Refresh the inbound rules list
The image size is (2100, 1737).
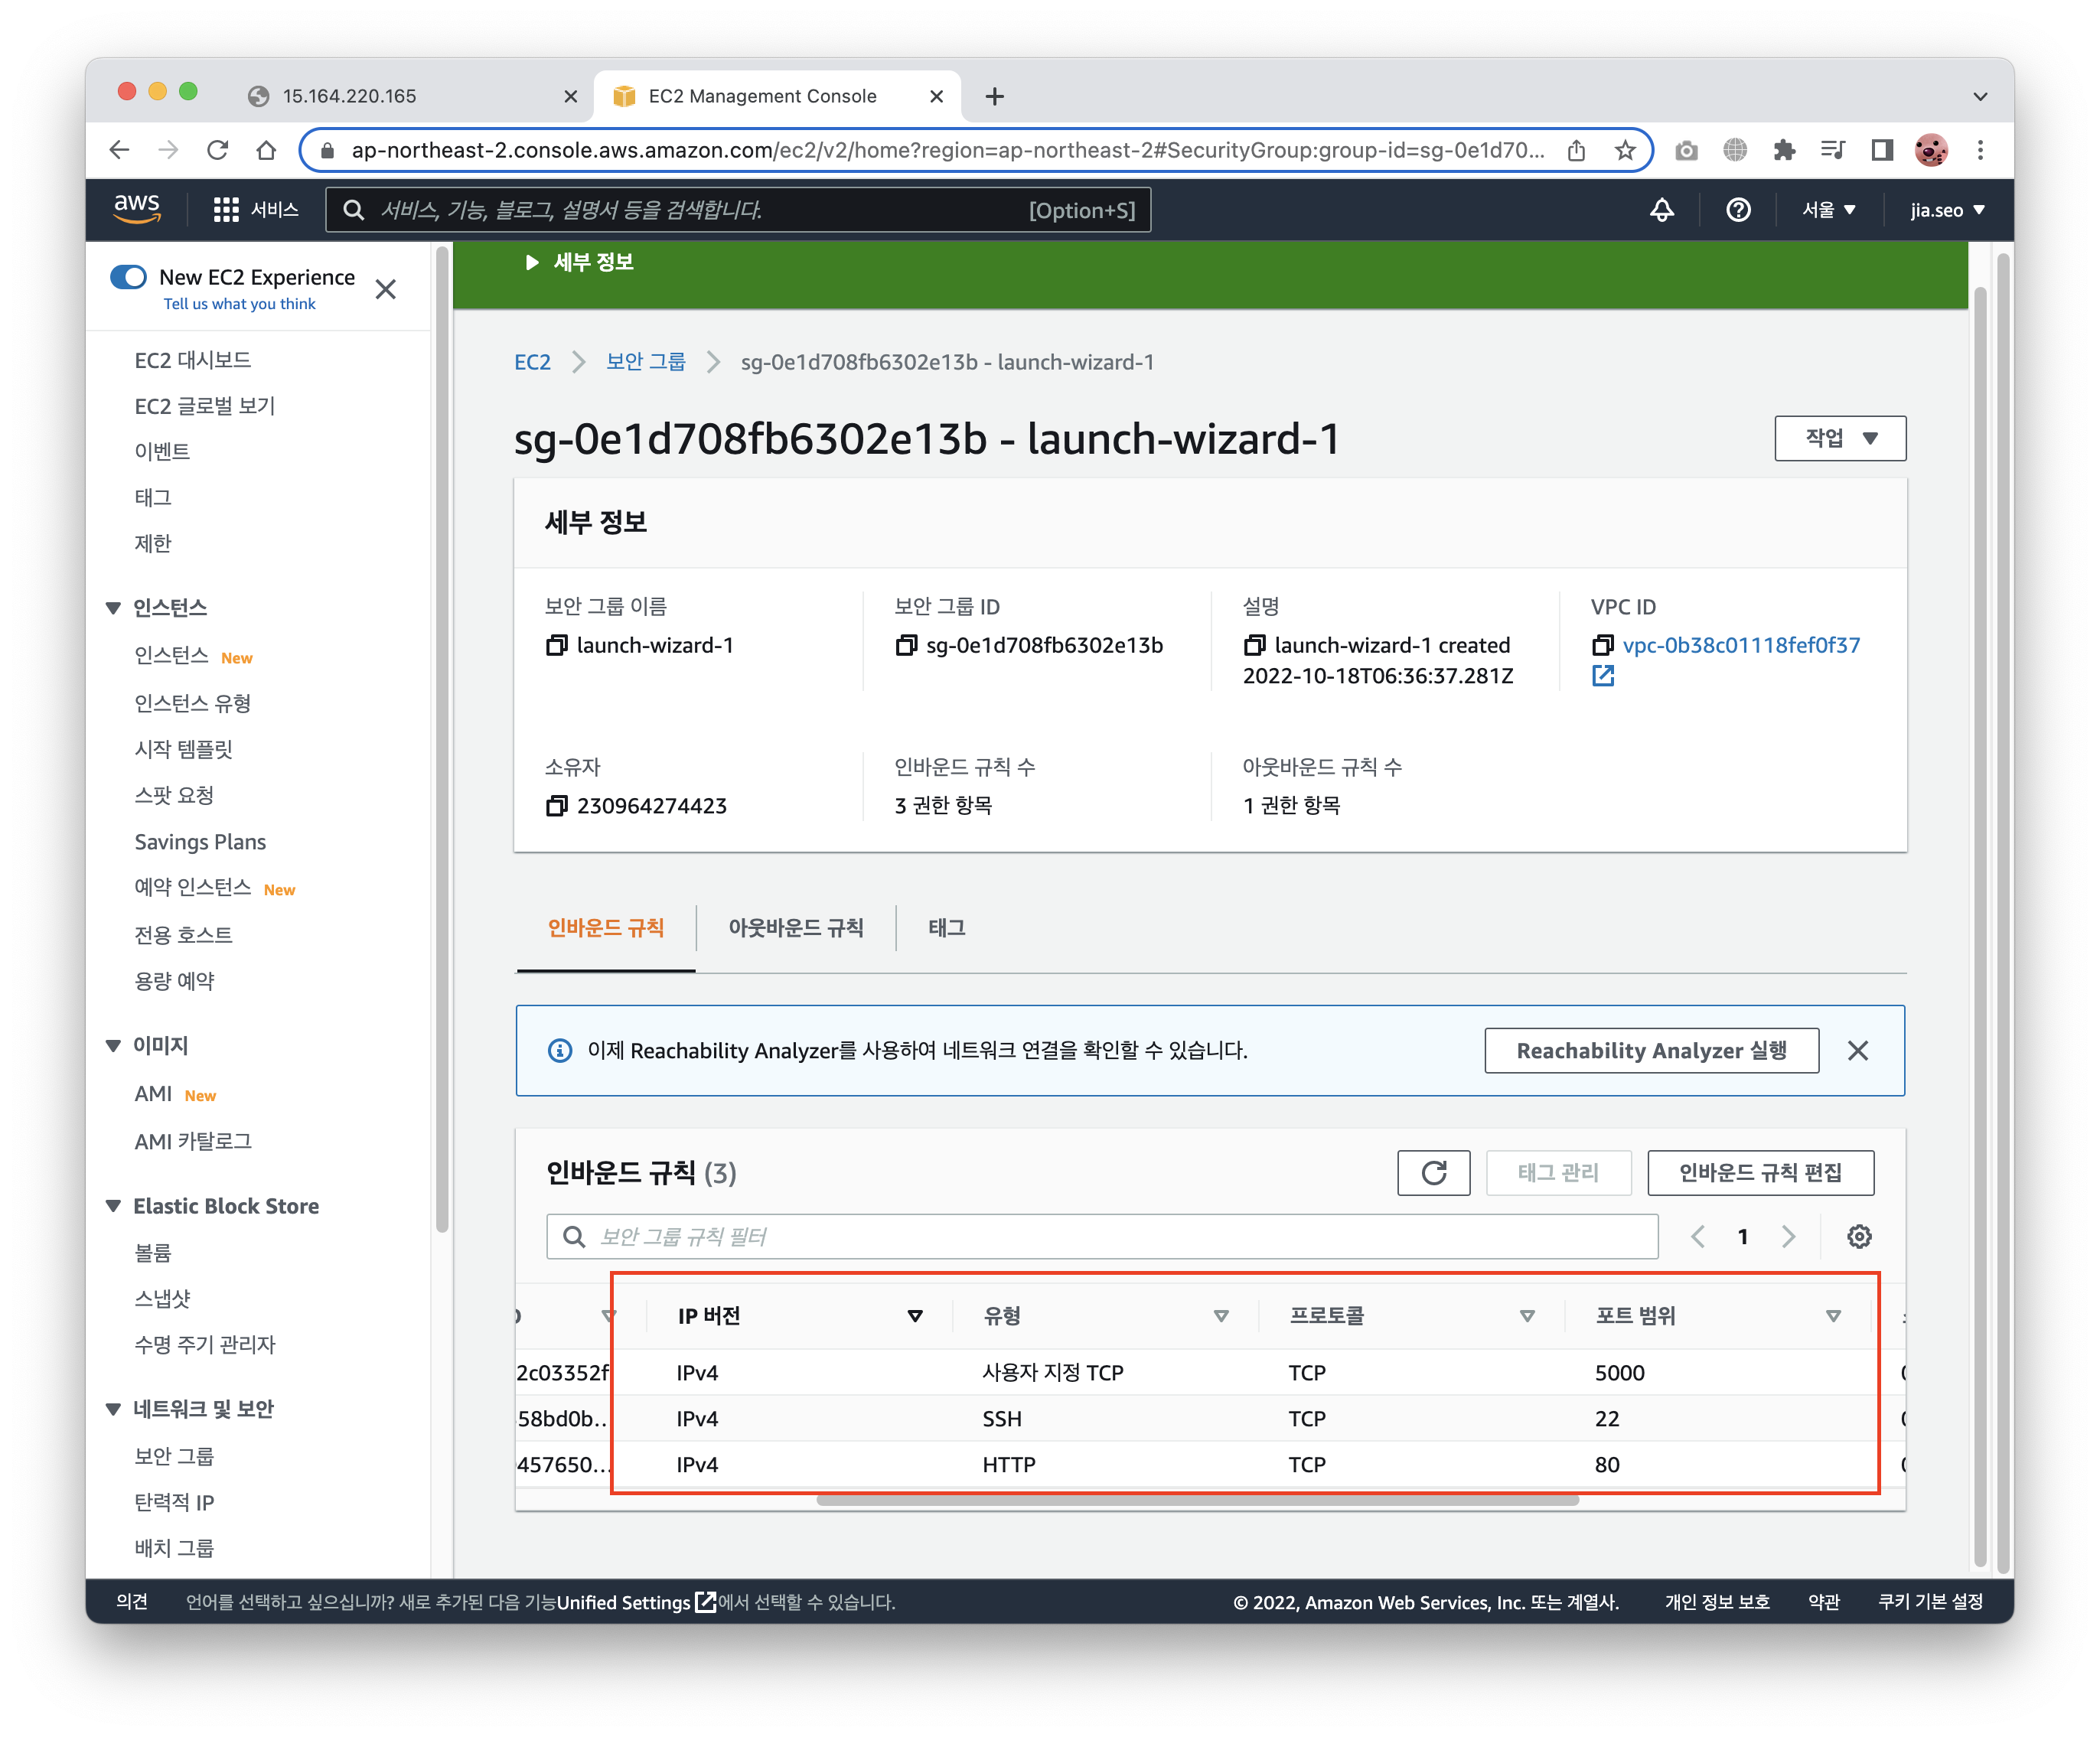point(1433,1172)
